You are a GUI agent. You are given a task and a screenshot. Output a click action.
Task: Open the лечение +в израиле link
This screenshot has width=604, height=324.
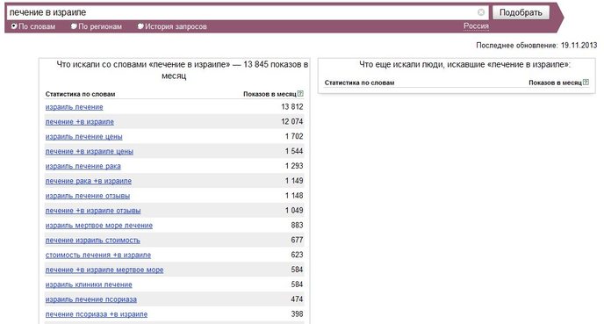(x=80, y=122)
